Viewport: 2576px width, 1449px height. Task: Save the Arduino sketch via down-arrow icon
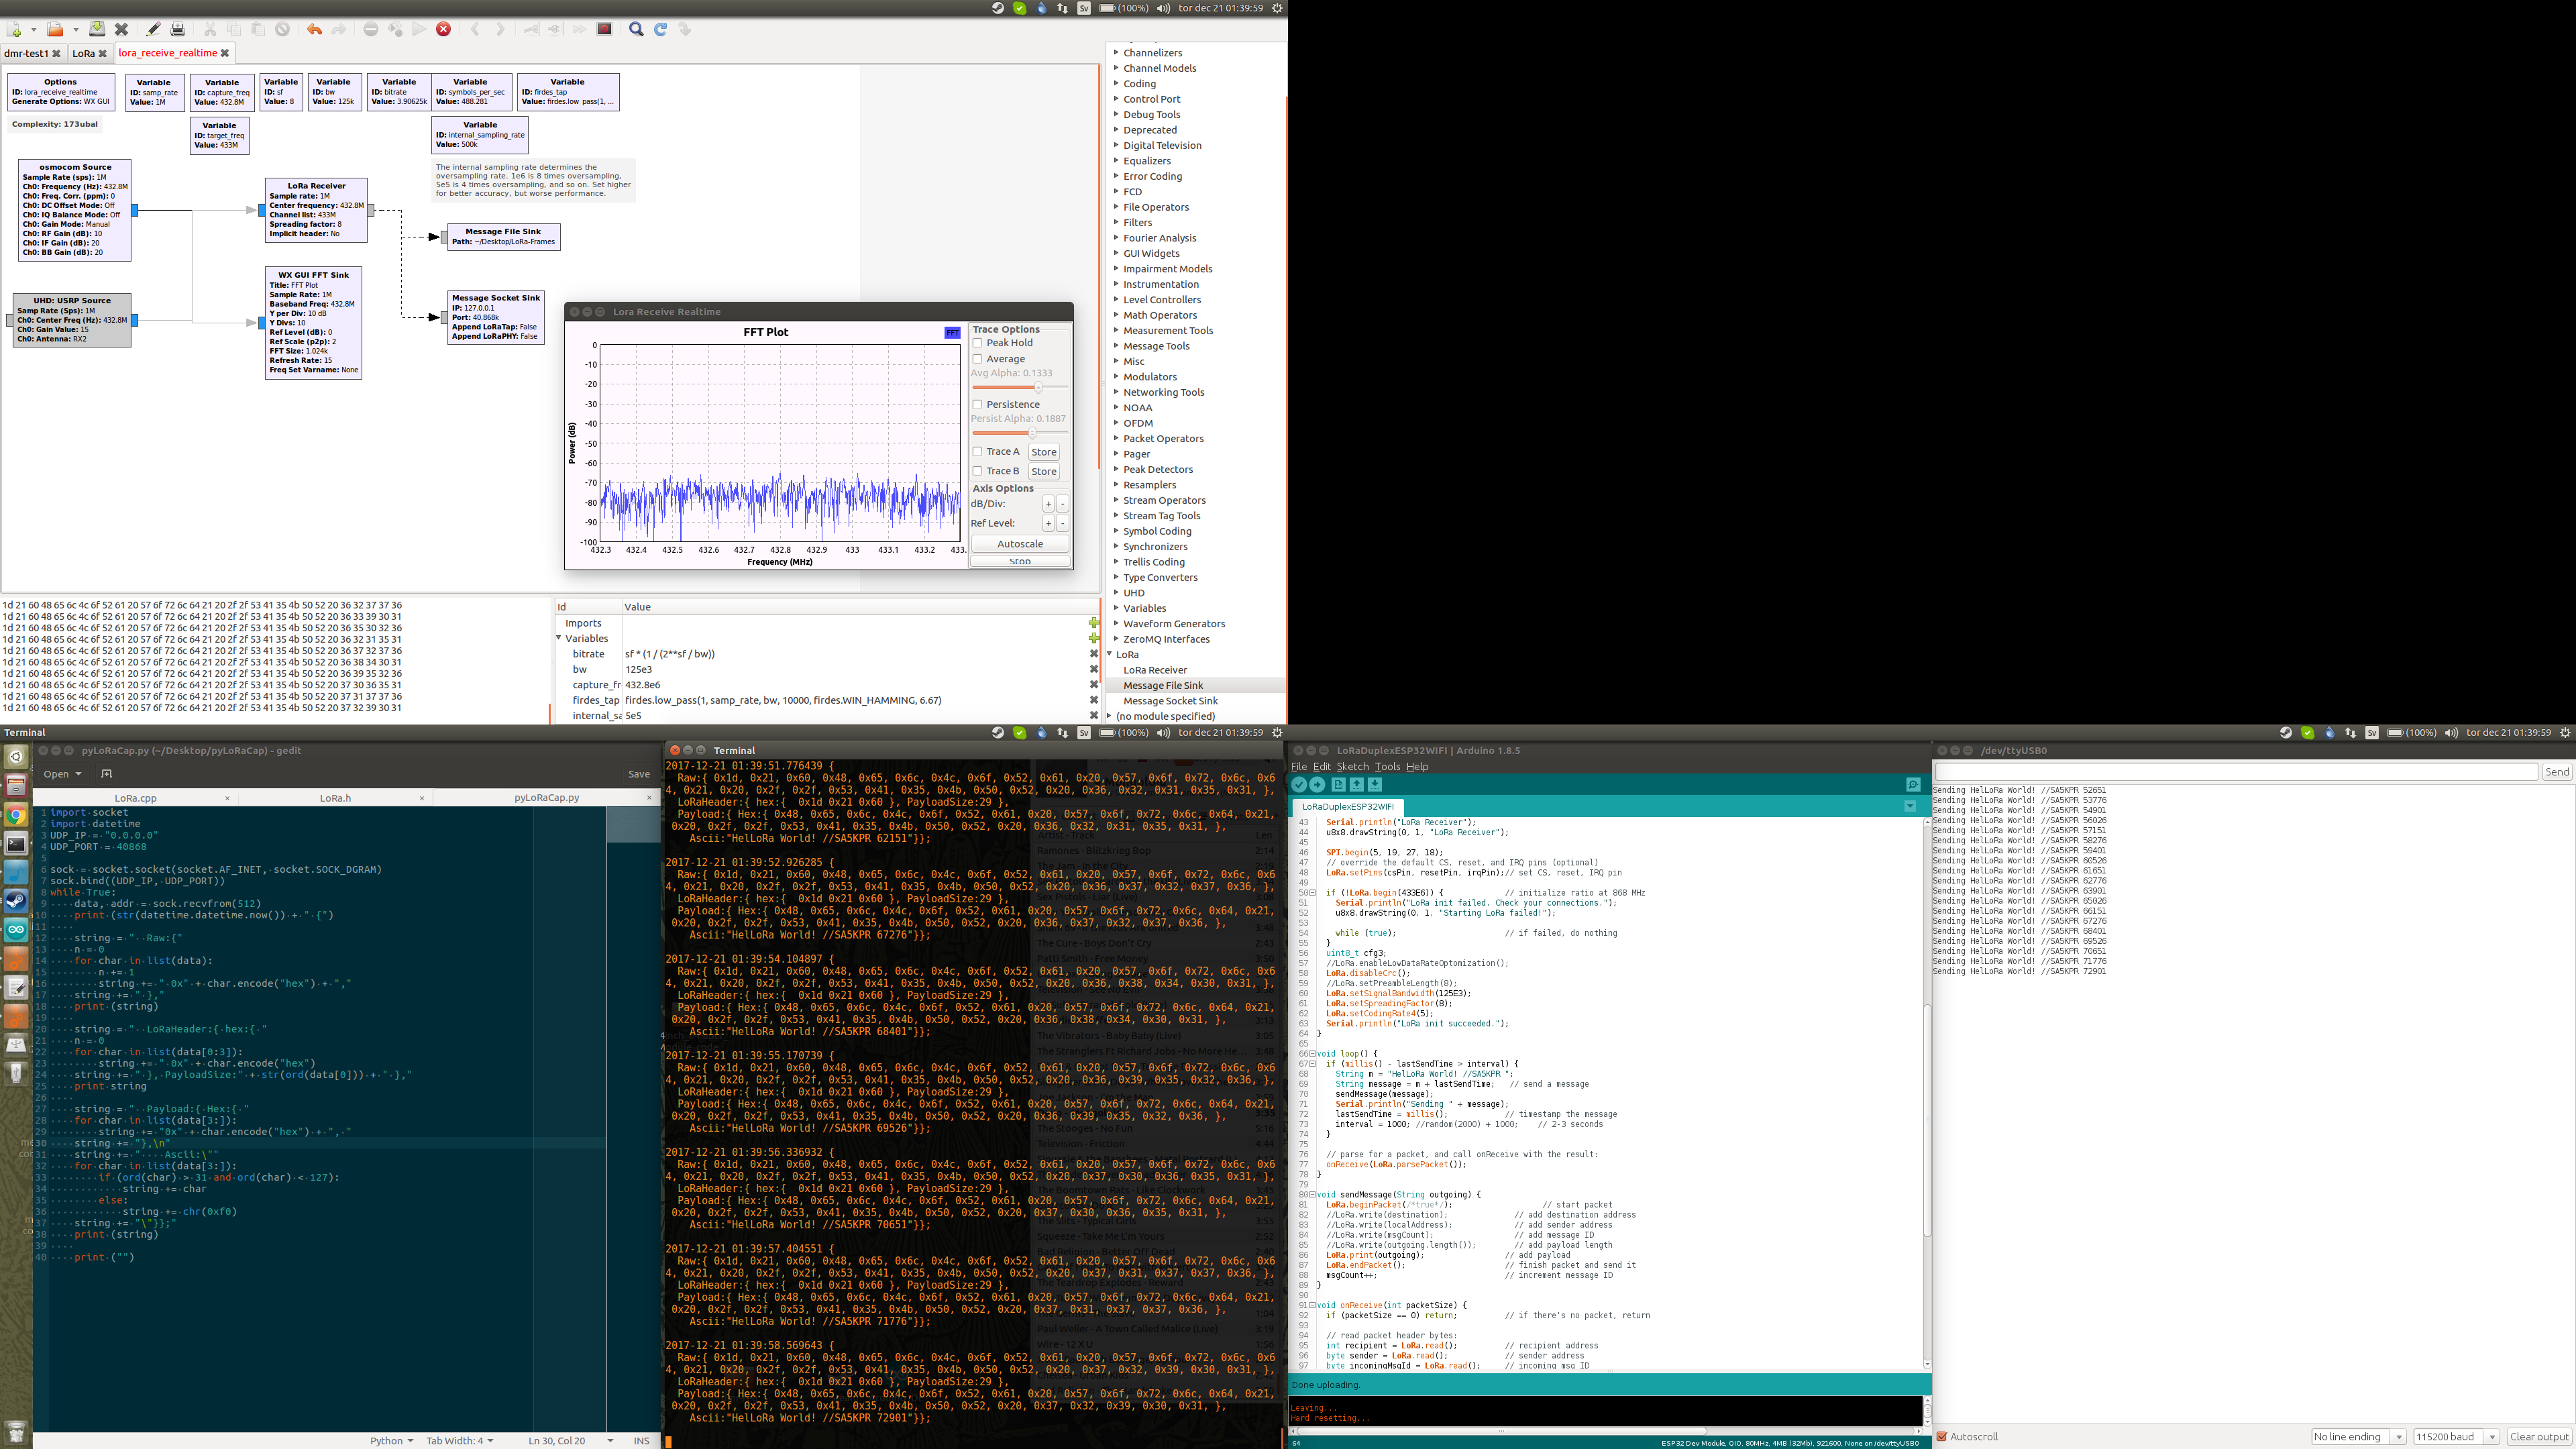click(1375, 785)
